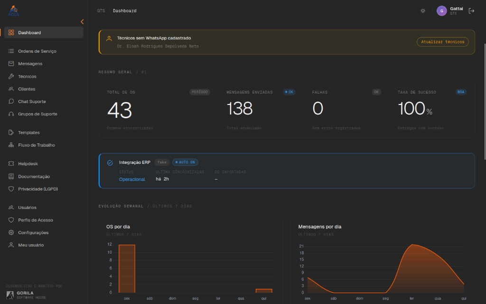The image size is (486, 304).
Task: Open Configurações
Action: coord(44,233)
